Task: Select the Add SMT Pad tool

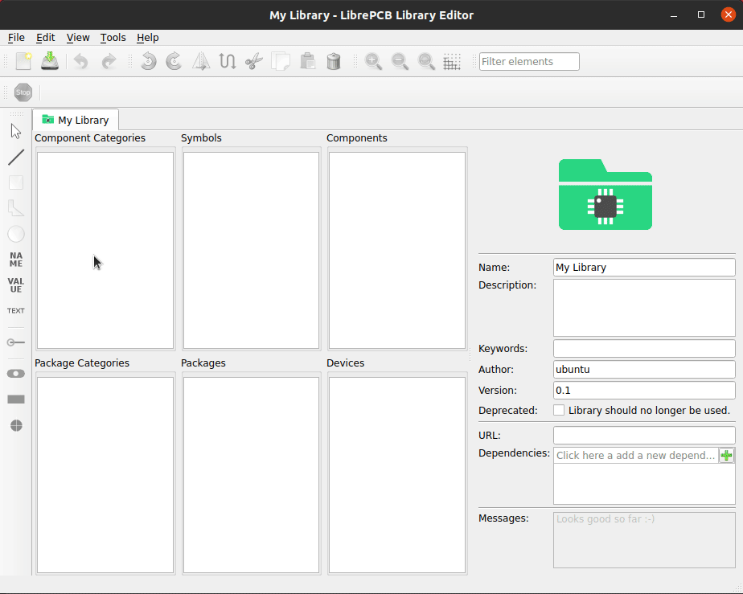Action: [16, 399]
